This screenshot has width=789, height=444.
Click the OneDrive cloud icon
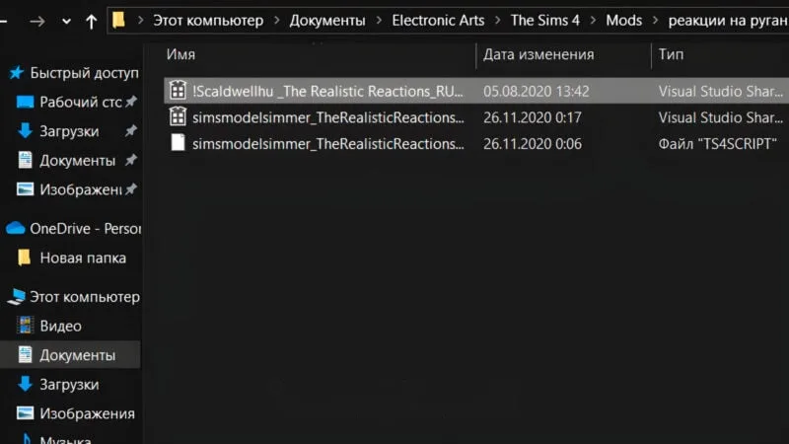point(16,228)
